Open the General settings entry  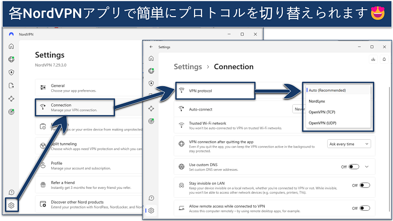pyautogui.click(x=74, y=88)
